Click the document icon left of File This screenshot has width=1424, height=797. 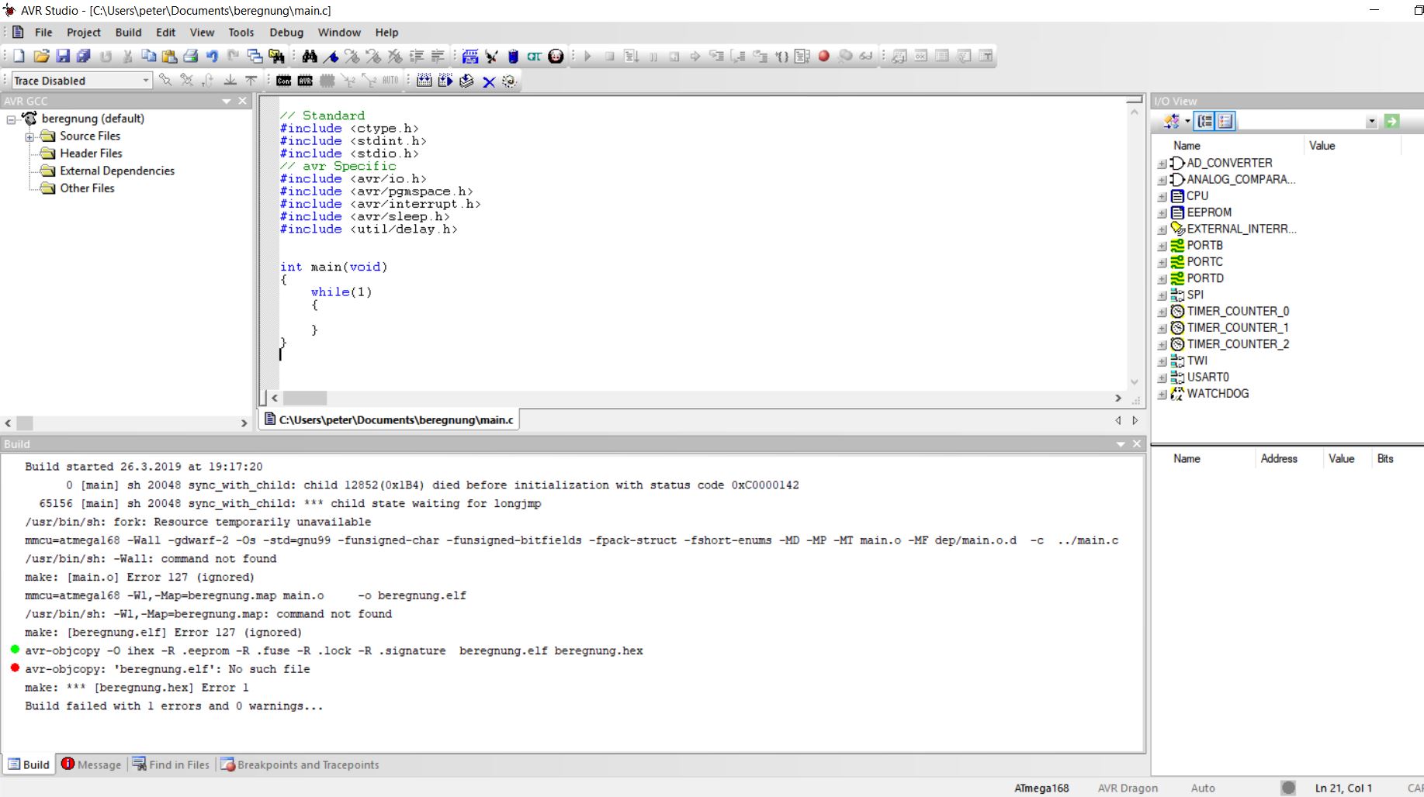click(18, 32)
